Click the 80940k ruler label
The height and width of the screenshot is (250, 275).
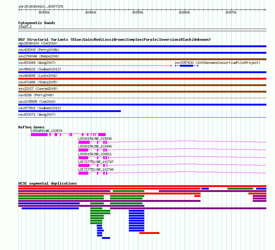pos(91,12)
